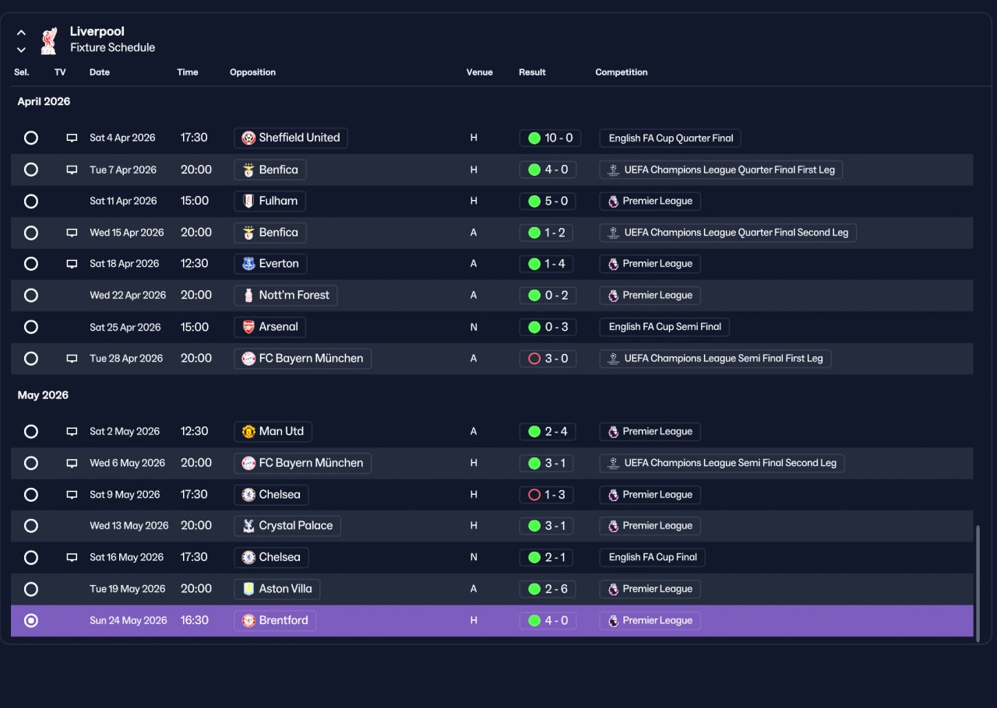Click the TV icon for Sat 9 May Chelsea match
This screenshot has width=997, height=708.
click(x=72, y=495)
